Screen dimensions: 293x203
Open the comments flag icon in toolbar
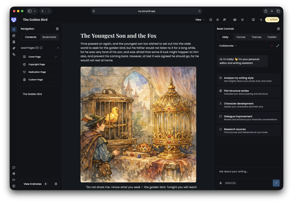tap(225, 20)
